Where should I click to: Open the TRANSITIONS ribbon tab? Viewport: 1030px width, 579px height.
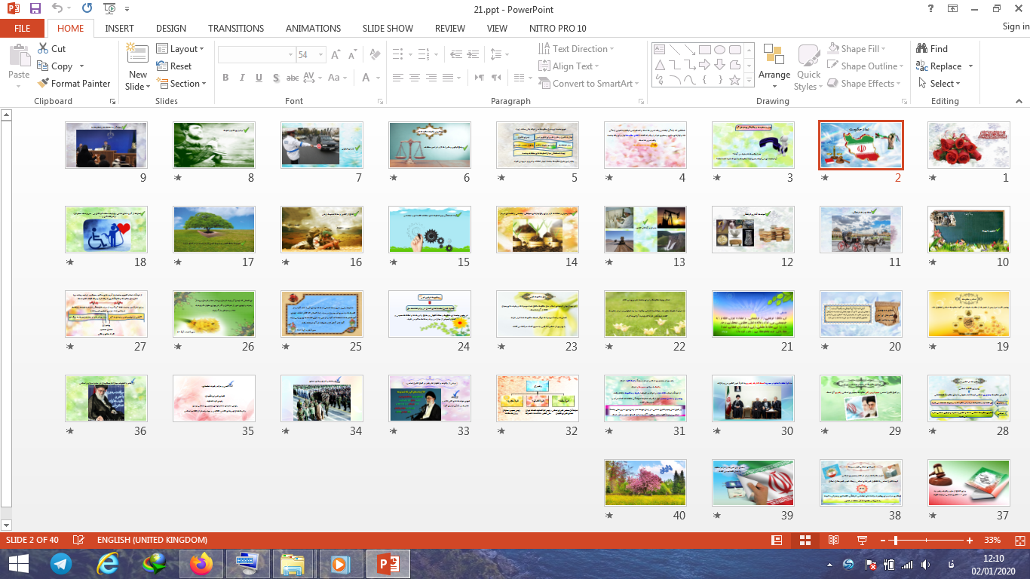pos(236,28)
